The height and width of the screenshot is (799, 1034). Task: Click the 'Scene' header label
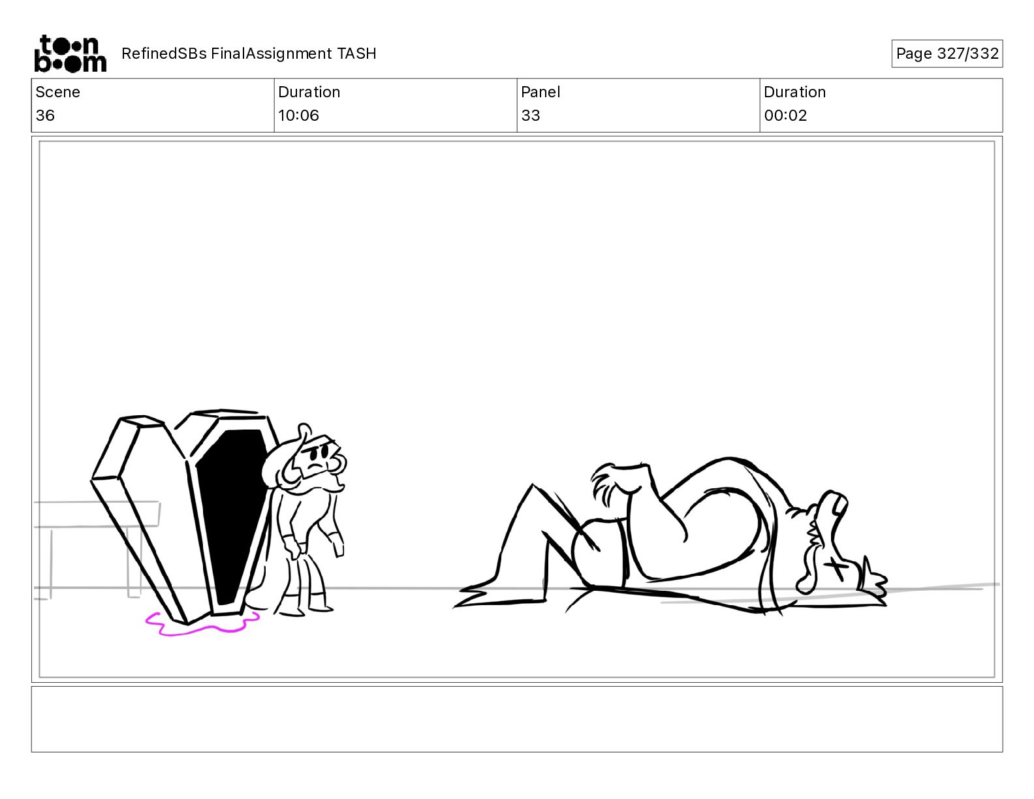(57, 92)
